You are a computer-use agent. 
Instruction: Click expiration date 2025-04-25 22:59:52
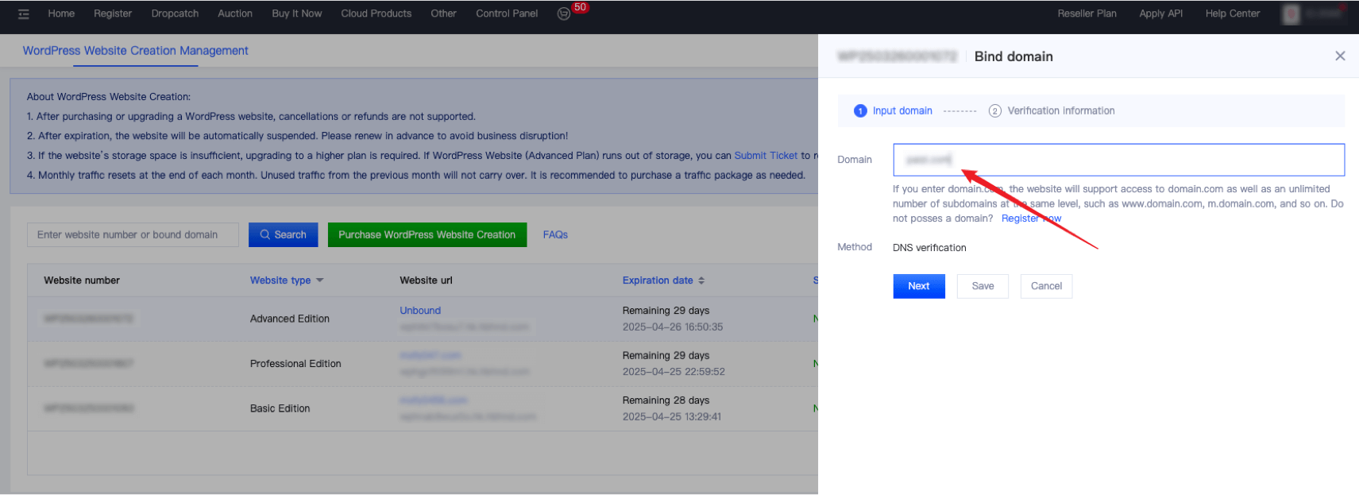pos(674,371)
